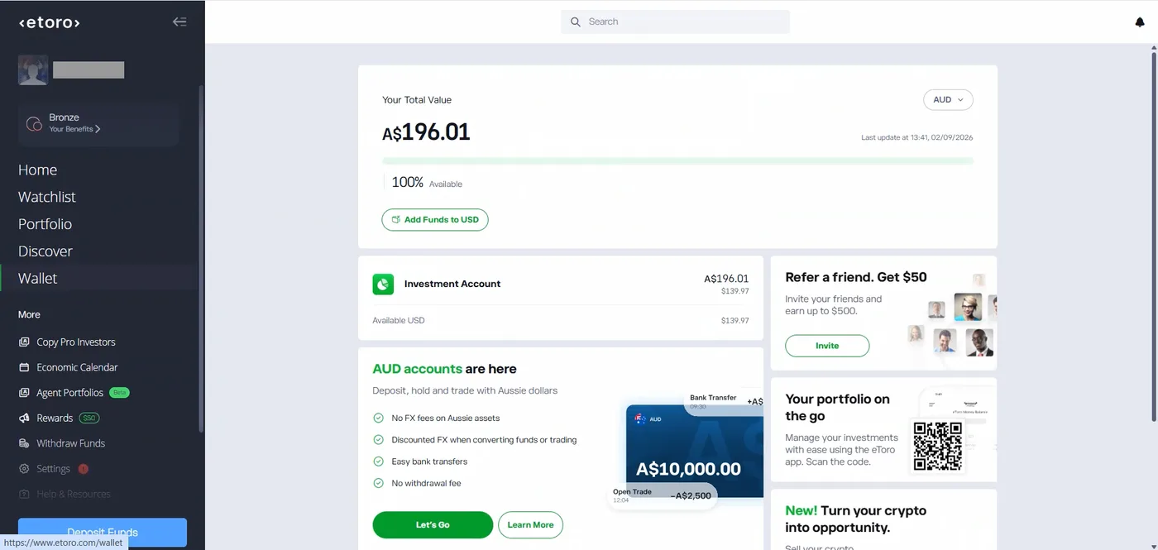
Task: Open the AUD currency dropdown
Action: click(948, 100)
